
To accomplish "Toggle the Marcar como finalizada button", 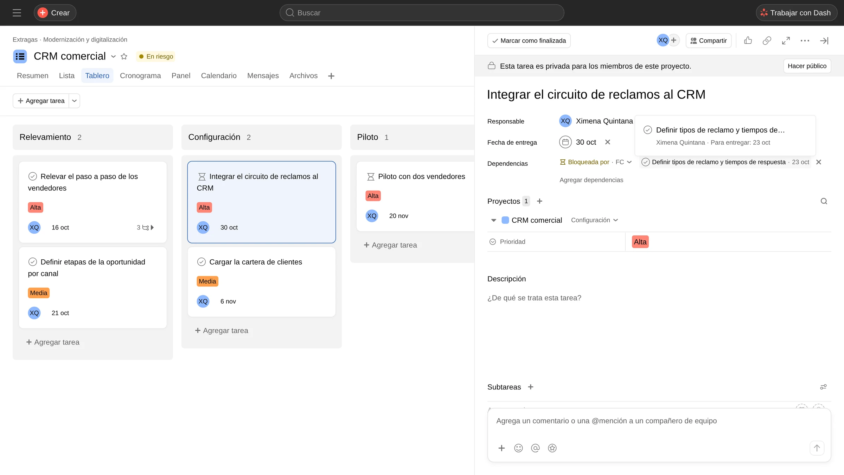I will 529,41.
